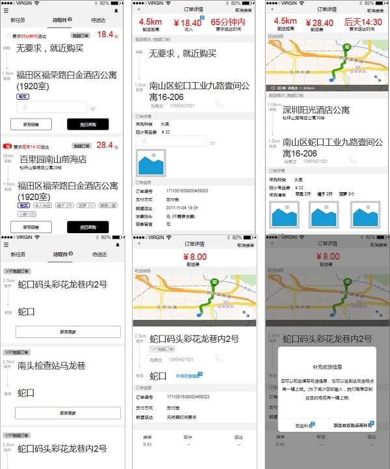The height and width of the screenshot is (469, 390).
Task: Tap 取 pickup marker on the ¥28.40 map
Action: (347, 48)
